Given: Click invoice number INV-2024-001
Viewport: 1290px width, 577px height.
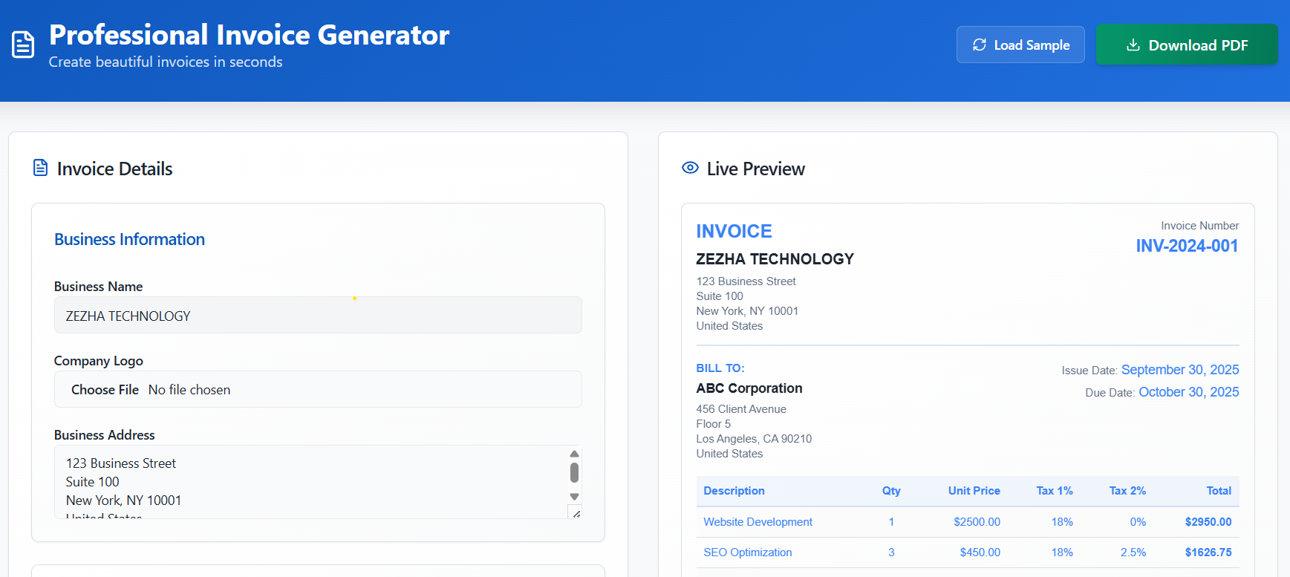Looking at the screenshot, I should pyautogui.click(x=1187, y=246).
